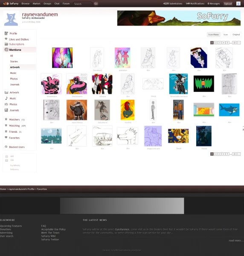The height and width of the screenshot is (256, 244).
Task: Click next page arrow in bottom pagination
Action: pyautogui.click(x=239, y=154)
